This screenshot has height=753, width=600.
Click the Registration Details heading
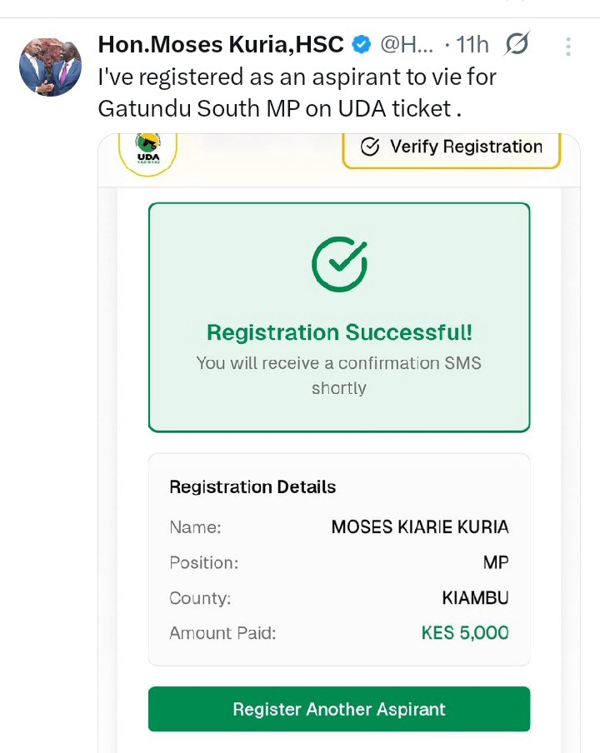[252, 487]
